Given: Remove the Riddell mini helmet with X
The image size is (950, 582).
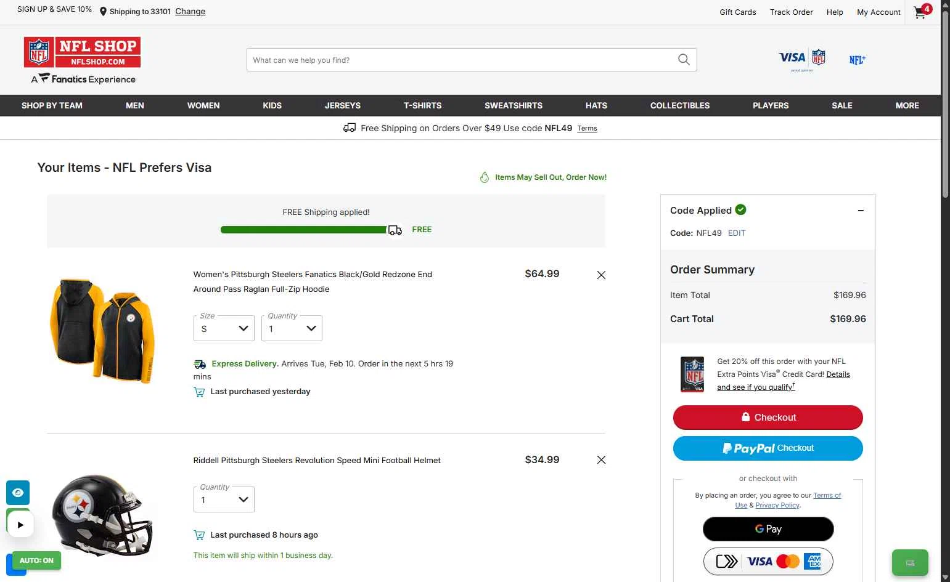Looking at the screenshot, I should pos(601,460).
